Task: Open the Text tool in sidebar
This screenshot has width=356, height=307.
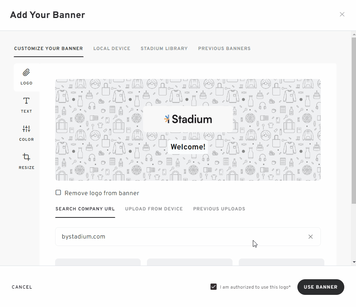Action: point(26,105)
